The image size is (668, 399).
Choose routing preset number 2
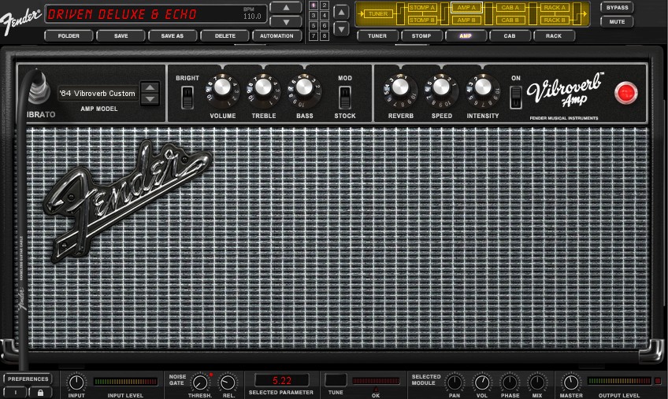[325, 6]
